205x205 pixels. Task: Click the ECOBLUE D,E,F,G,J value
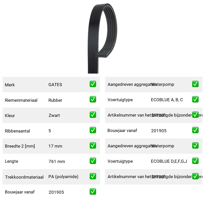click(169, 161)
